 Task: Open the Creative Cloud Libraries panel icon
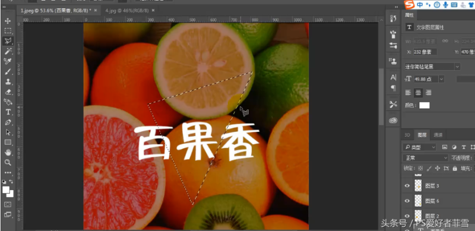(393, 121)
